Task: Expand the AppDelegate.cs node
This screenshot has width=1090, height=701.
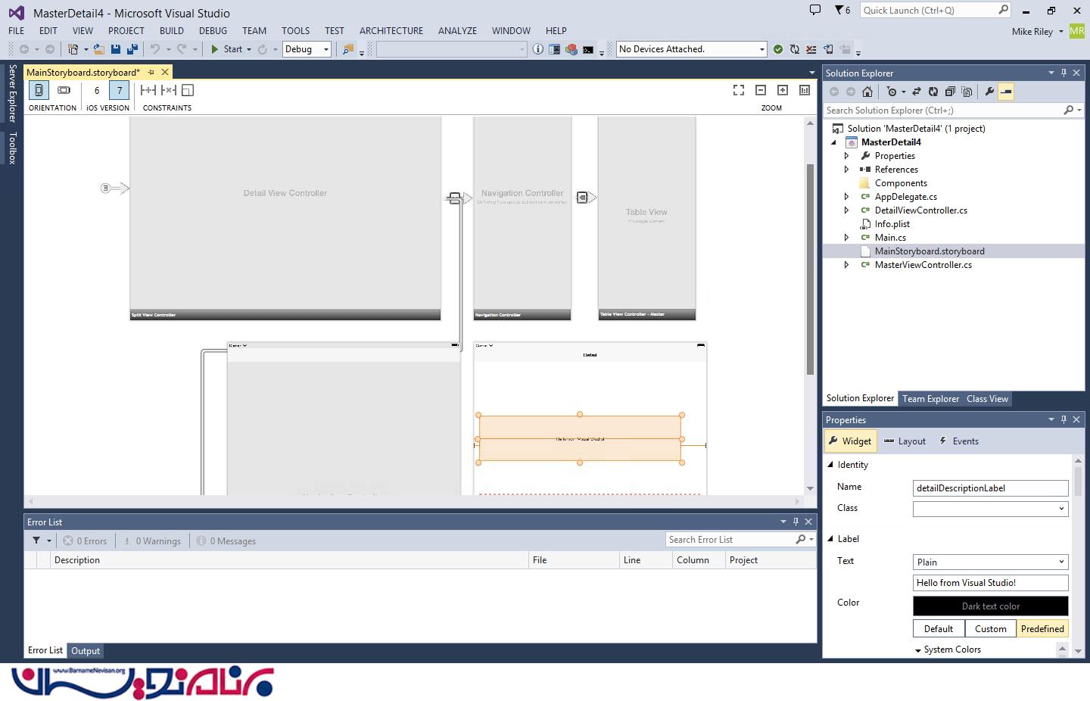Action: (847, 197)
